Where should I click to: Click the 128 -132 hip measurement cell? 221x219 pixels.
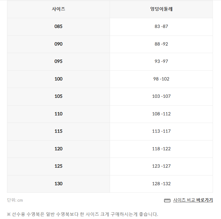click(161, 184)
